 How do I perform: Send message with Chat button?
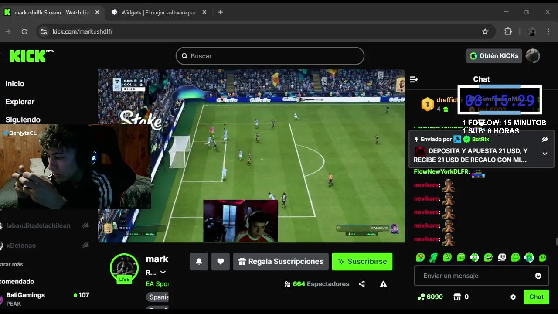pyautogui.click(x=536, y=297)
